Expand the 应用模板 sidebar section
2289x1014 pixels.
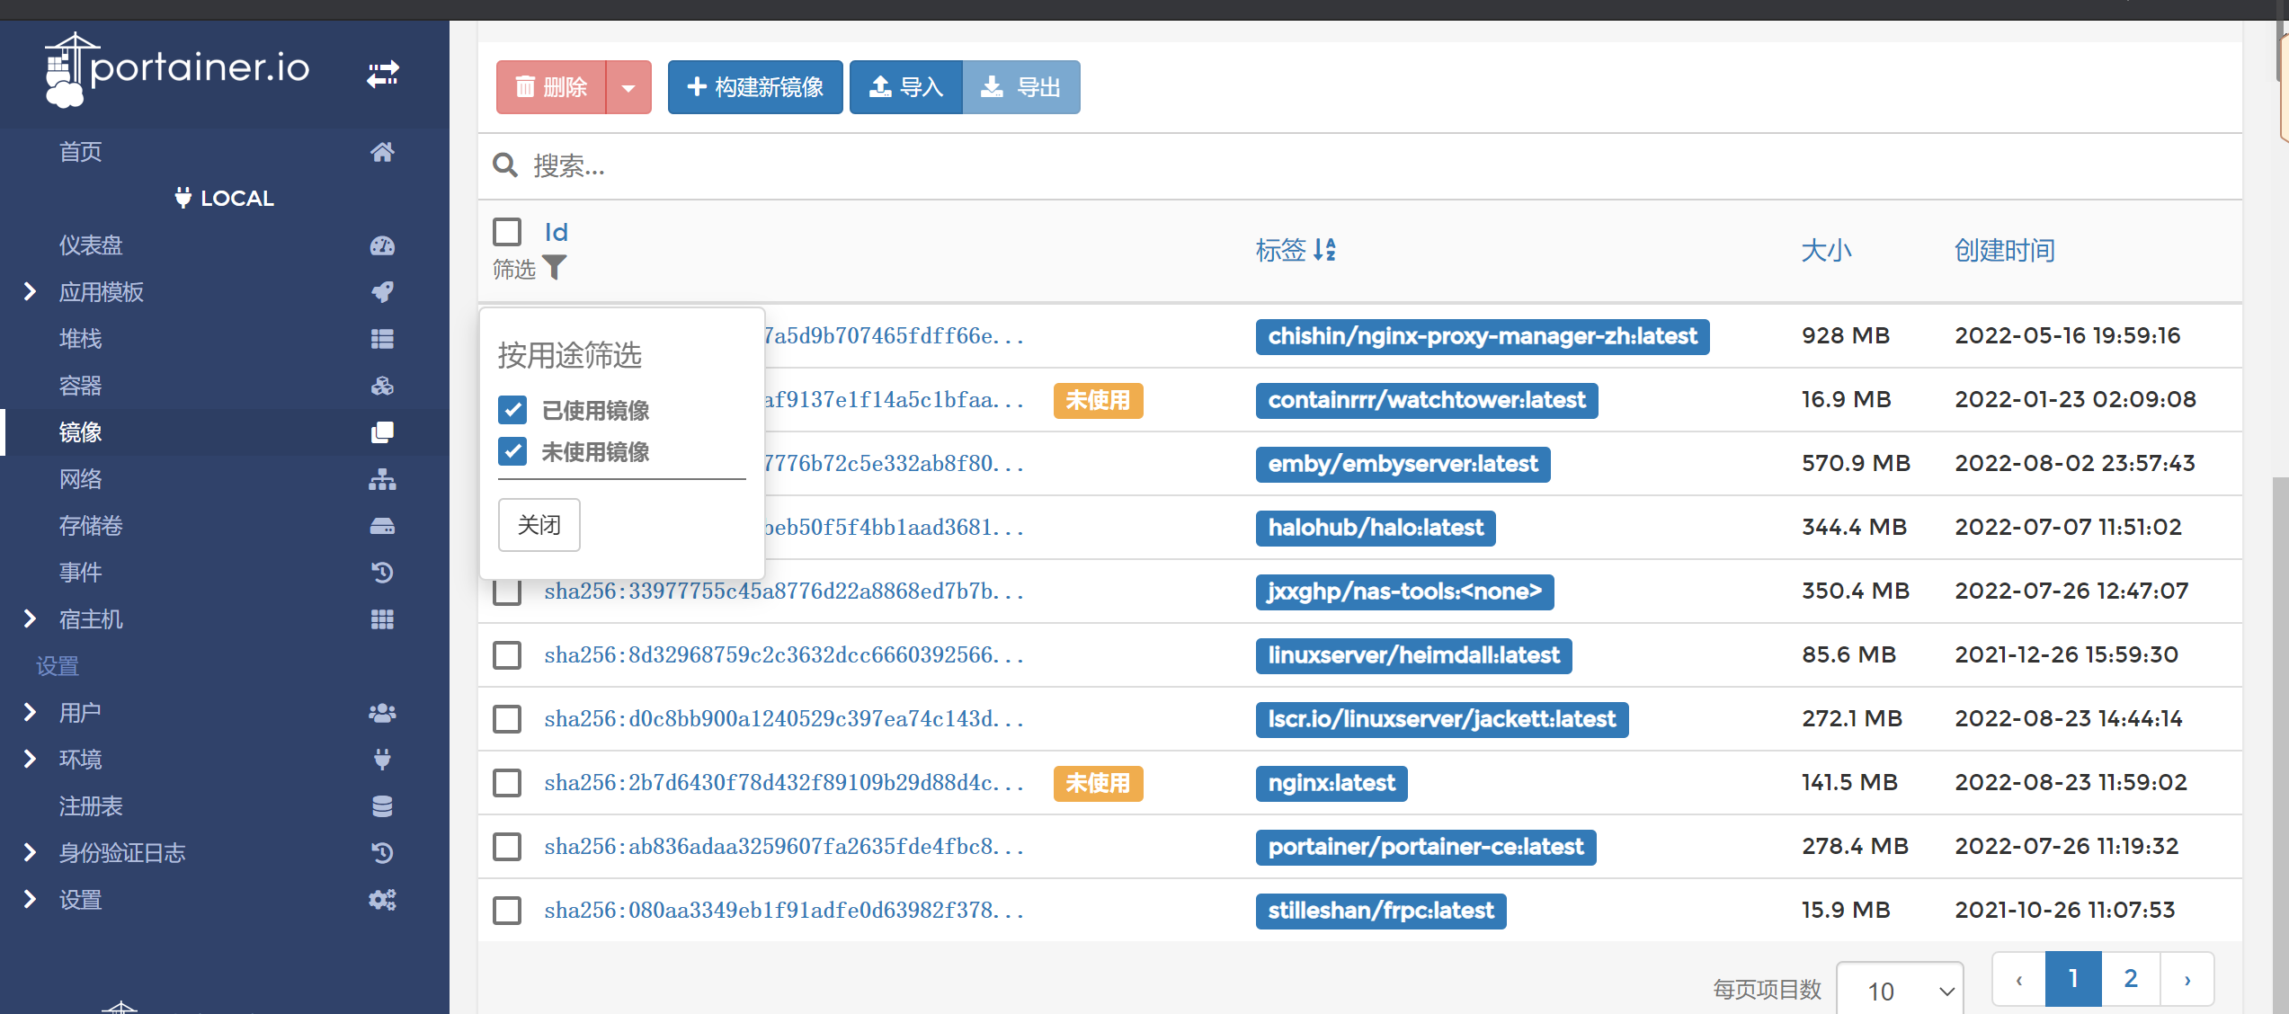(30, 291)
